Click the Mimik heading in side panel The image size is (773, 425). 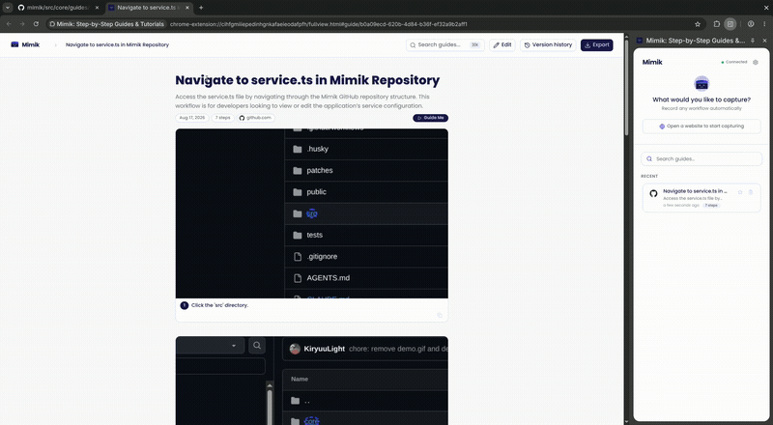[x=652, y=62]
